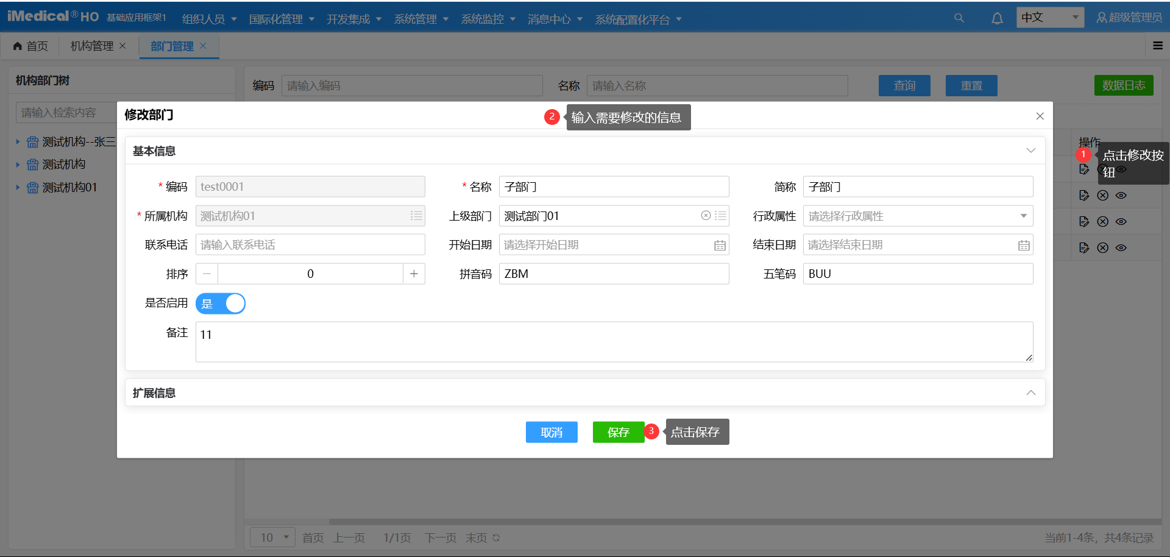1170x557 pixels.
Task: Open the 行政属性 dropdown
Action: (x=917, y=216)
